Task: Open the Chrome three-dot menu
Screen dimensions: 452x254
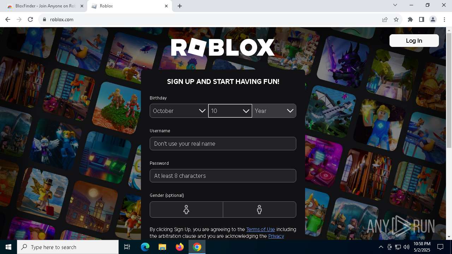Action: pos(444,19)
